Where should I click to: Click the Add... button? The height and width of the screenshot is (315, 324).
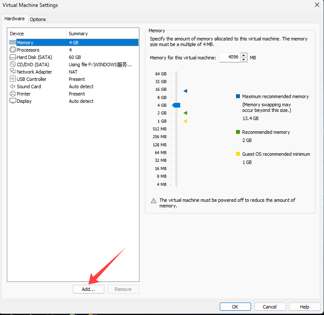click(88, 289)
